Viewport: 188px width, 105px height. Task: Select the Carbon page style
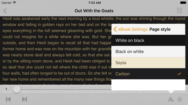click(x=148, y=74)
